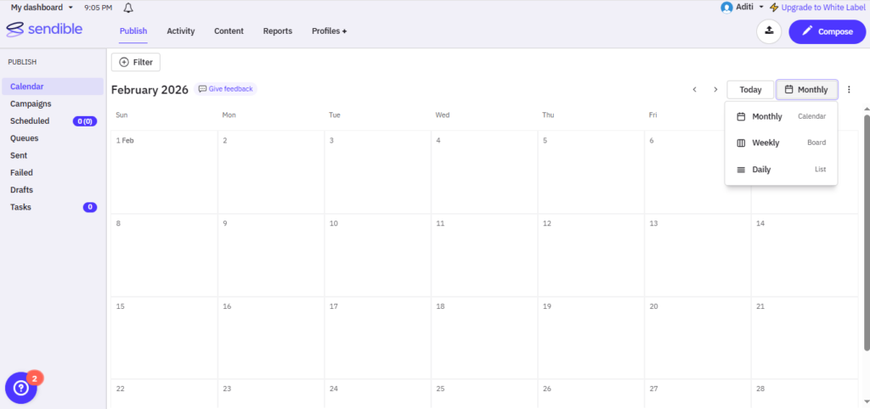
Task: Select Calendar in the sidebar
Action: click(x=53, y=87)
